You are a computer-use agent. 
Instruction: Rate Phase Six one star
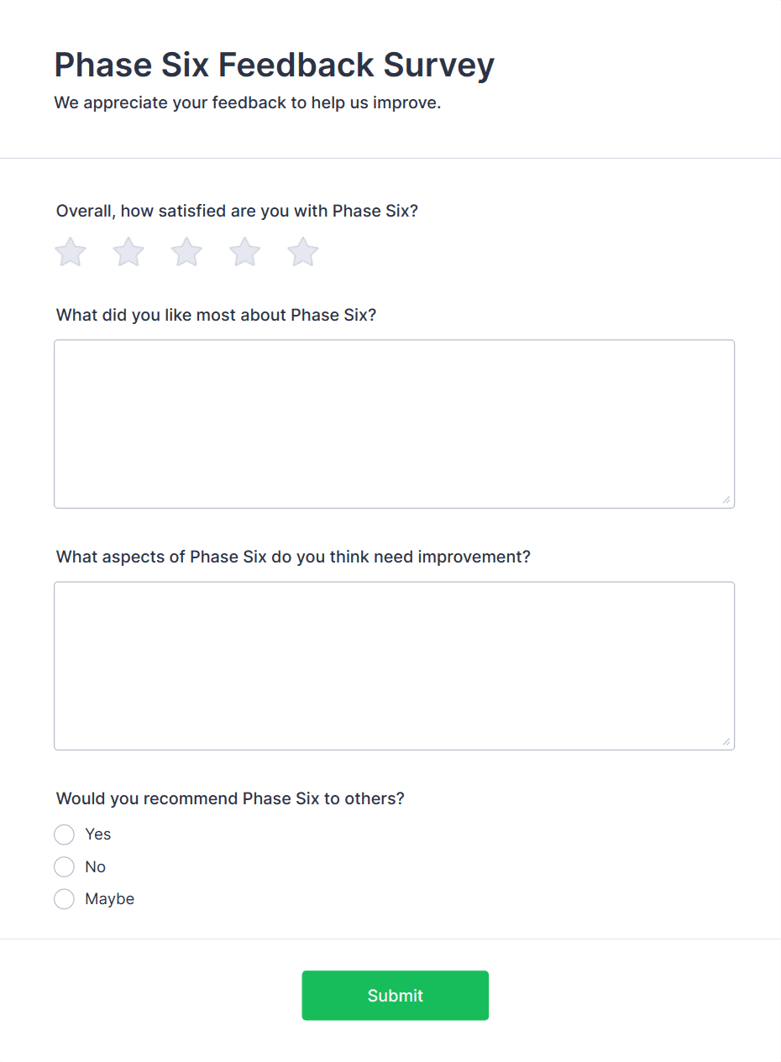(71, 252)
